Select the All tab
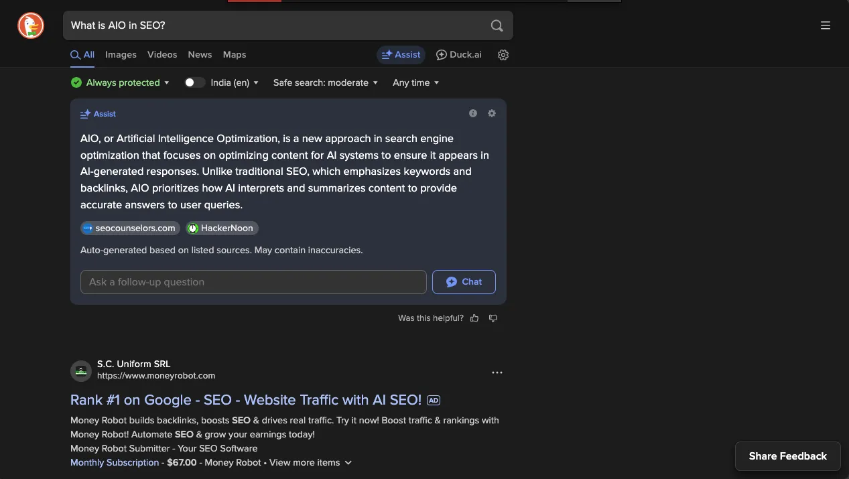This screenshot has width=849, height=479. (x=82, y=55)
